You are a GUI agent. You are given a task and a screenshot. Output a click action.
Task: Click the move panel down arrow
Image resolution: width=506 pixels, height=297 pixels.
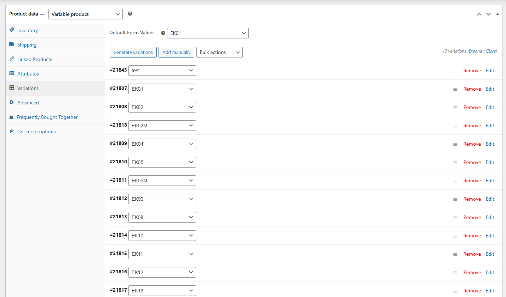pos(488,14)
